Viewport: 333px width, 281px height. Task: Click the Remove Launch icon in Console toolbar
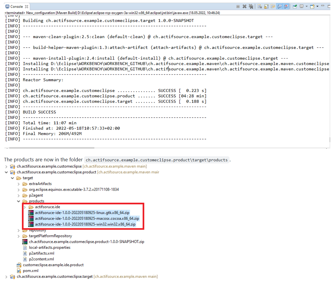(245, 6)
